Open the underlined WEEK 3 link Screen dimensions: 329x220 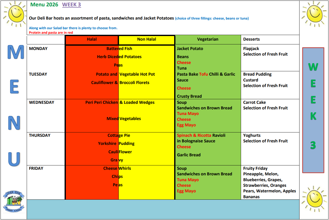(71, 5)
